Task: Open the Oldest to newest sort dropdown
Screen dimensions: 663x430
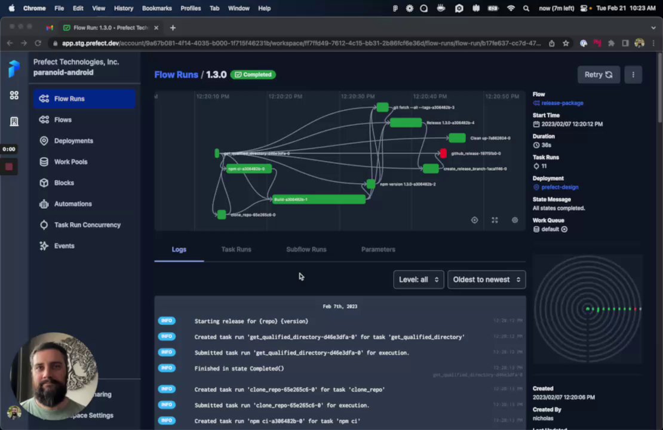Action: [x=487, y=279]
